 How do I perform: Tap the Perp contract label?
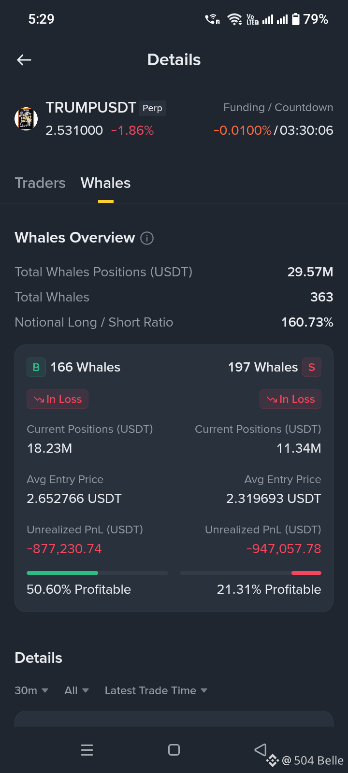pos(152,108)
